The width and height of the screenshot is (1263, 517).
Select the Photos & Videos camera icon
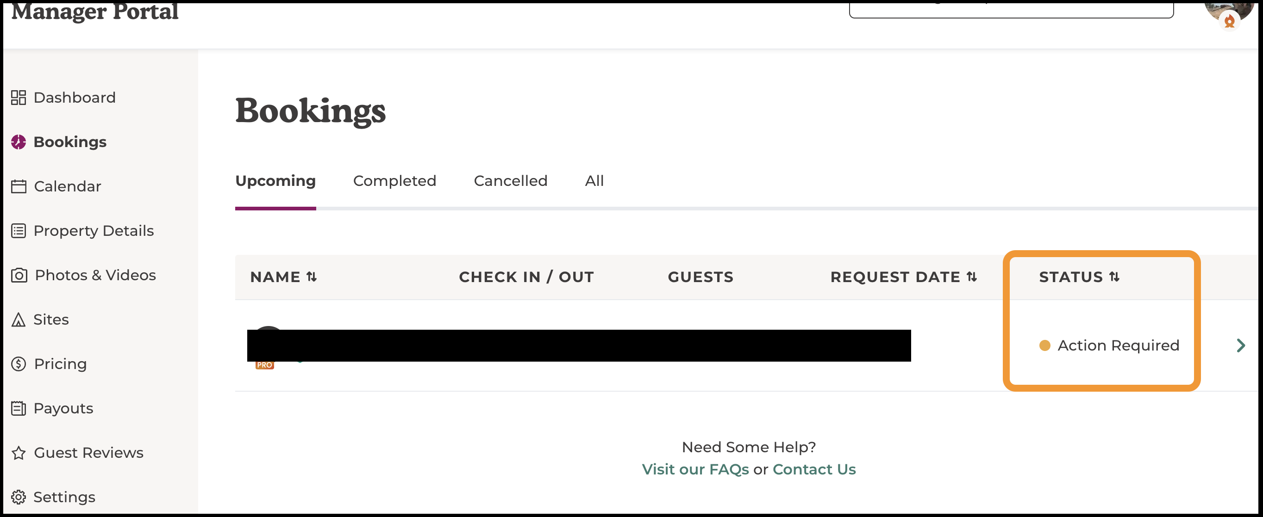[x=19, y=275]
